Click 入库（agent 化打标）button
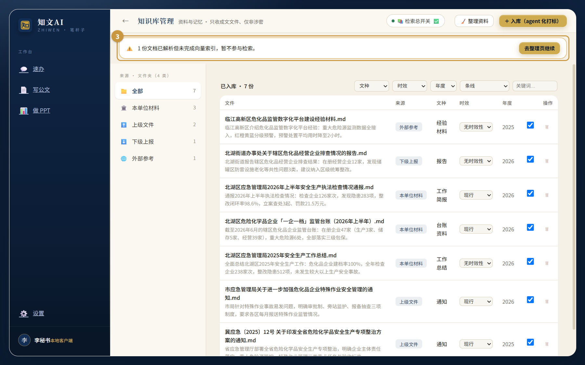Image resolution: width=585 pixels, height=365 pixels. 533,21
